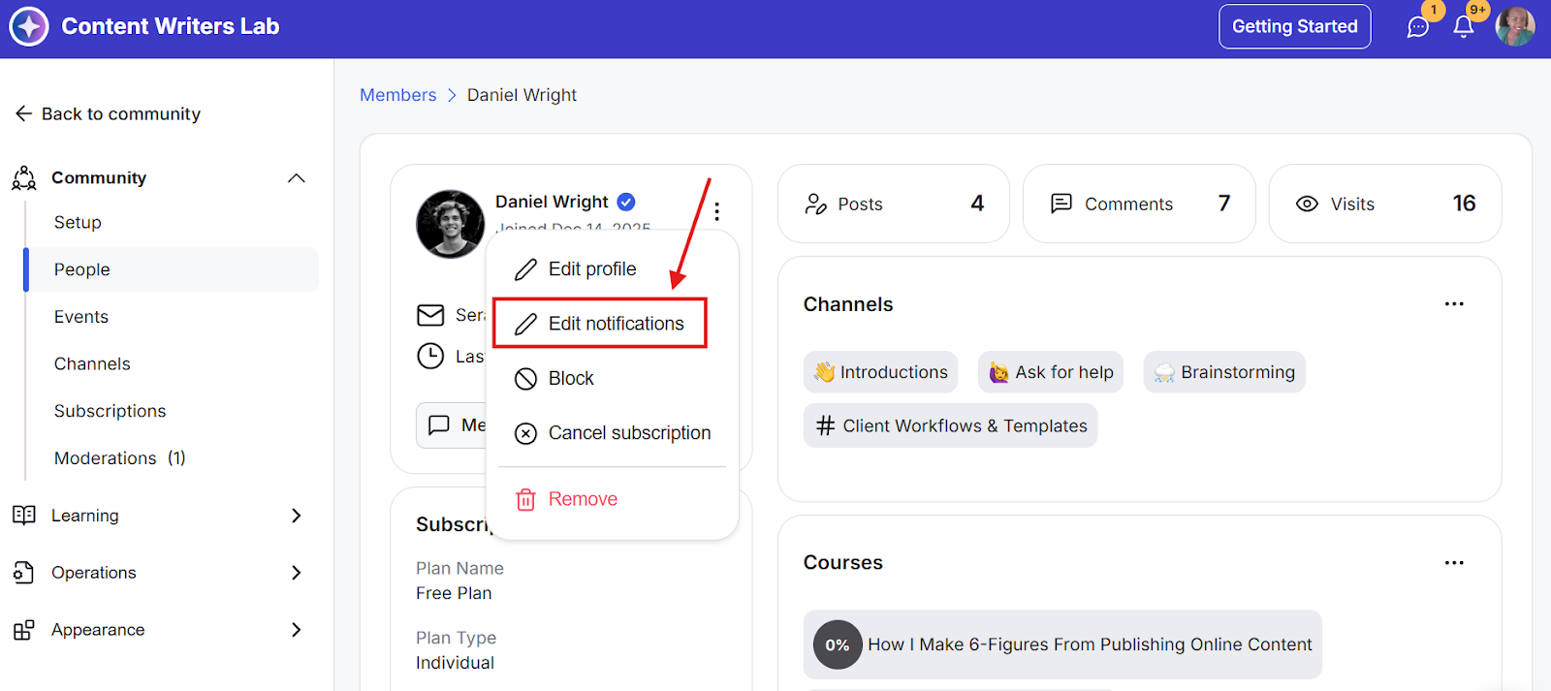The height and width of the screenshot is (691, 1551).
Task: Click the trash icon beside Remove
Action: [525, 499]
